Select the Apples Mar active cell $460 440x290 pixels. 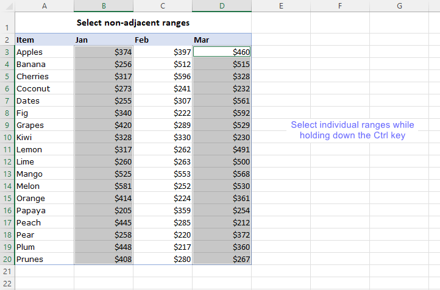coord(222,52)
